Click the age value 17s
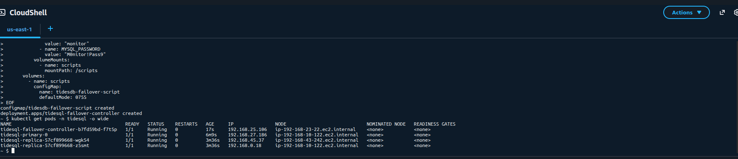This screenshot has height=159, width=738. tap(210, 129)
